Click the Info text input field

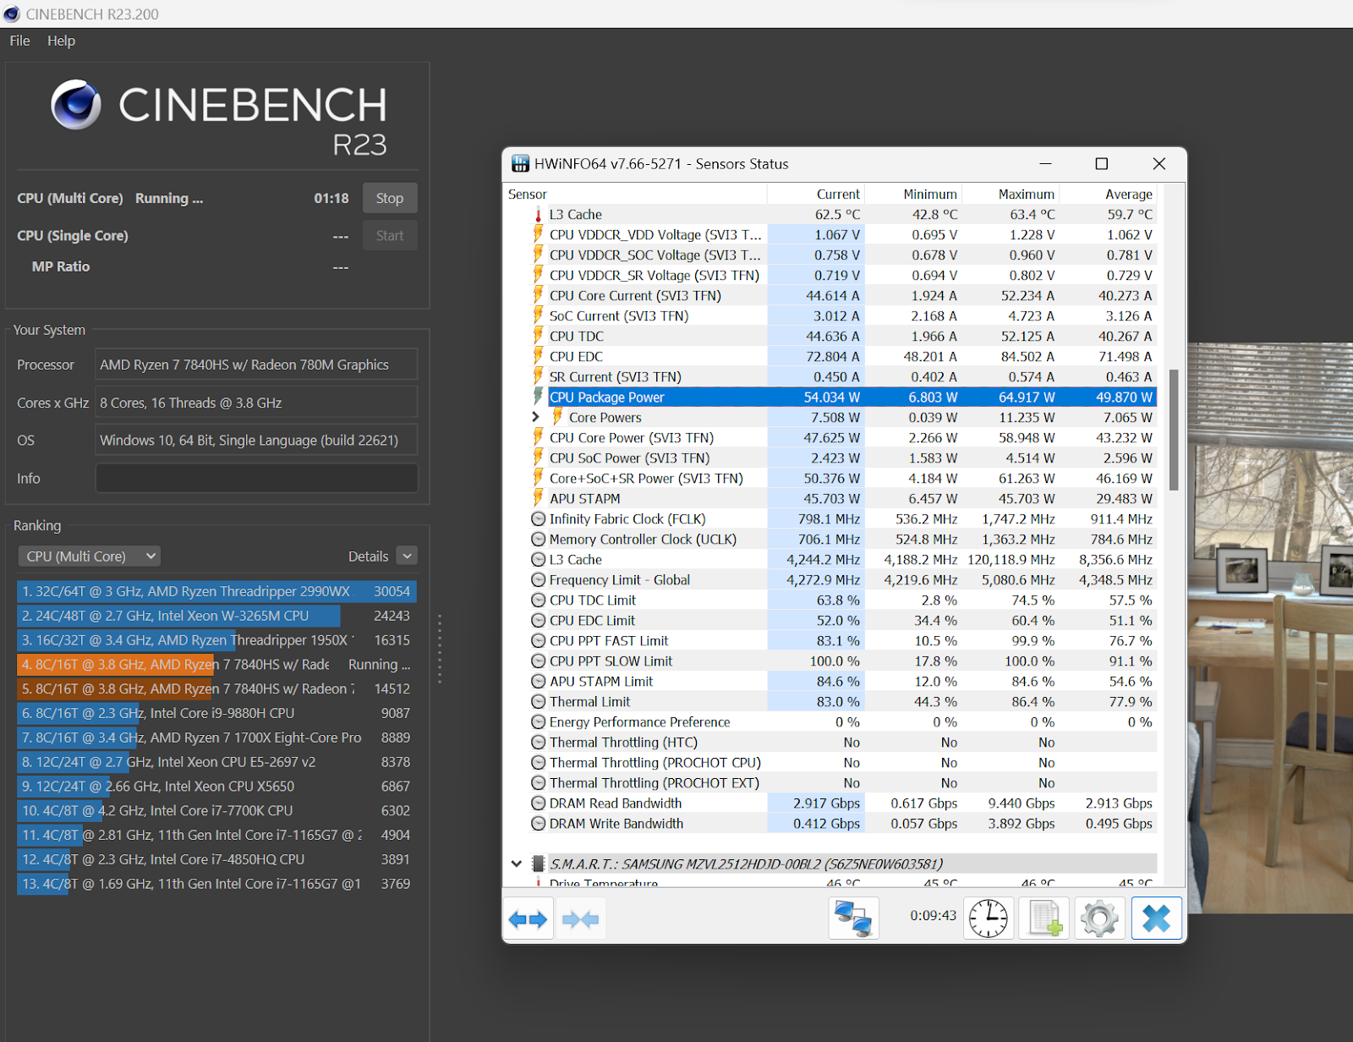256,478
